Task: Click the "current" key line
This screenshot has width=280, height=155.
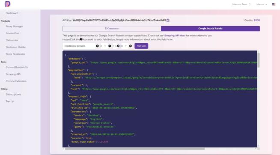Action: (x=80, y=85)
